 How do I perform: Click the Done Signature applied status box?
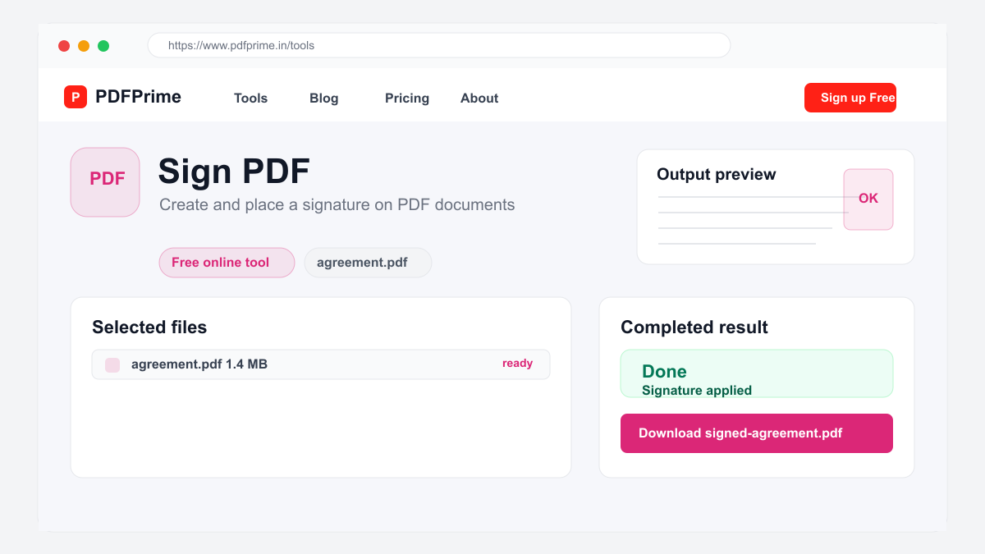pos(757,373)
